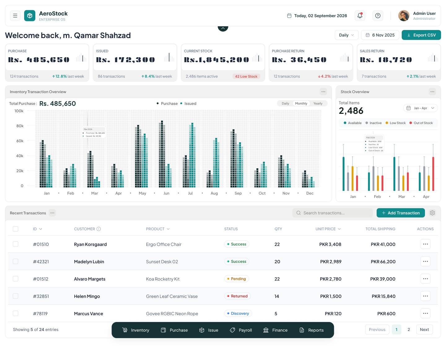Click the Export CSV button
This screenshot has height=348, width=446.
pyautogui.click(x=421, y=35)
